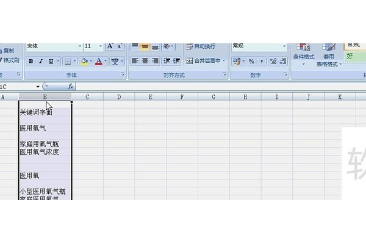
Task: Select cell containing 医用氧气
Action: [45, 128]
